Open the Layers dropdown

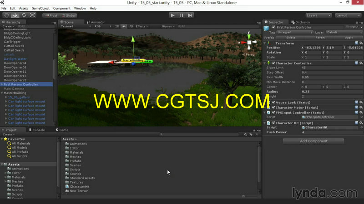pos(318,15)
